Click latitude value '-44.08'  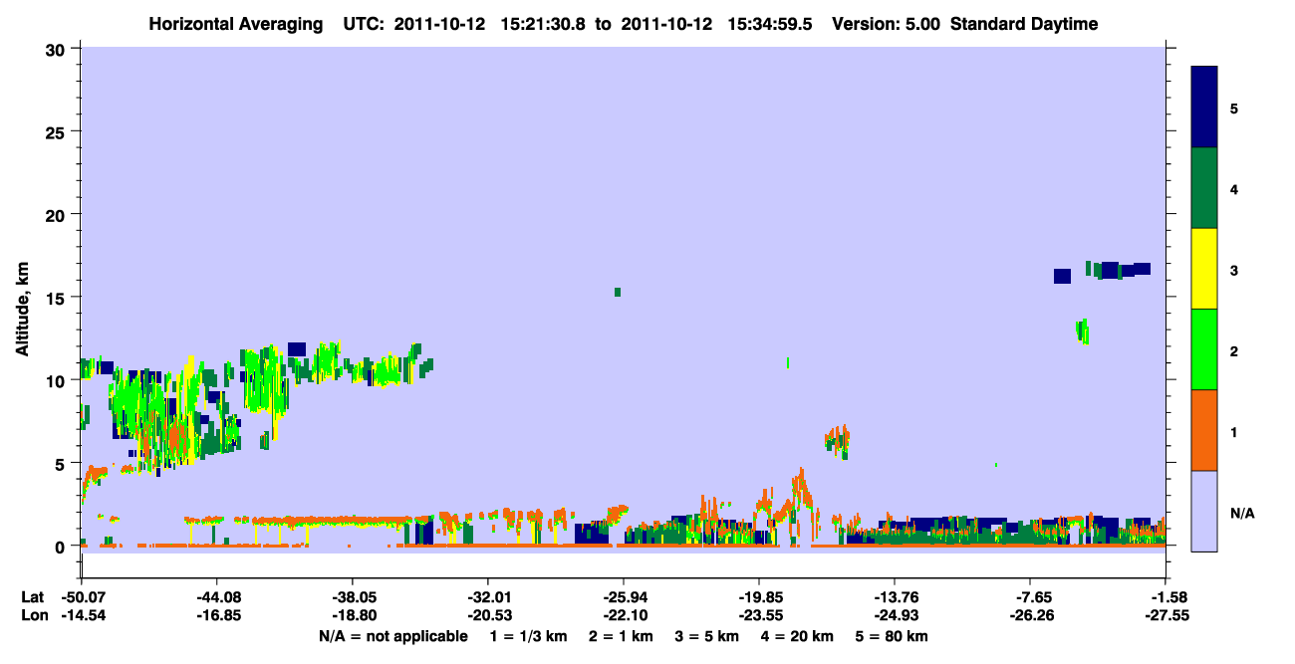tap(216, 597)
